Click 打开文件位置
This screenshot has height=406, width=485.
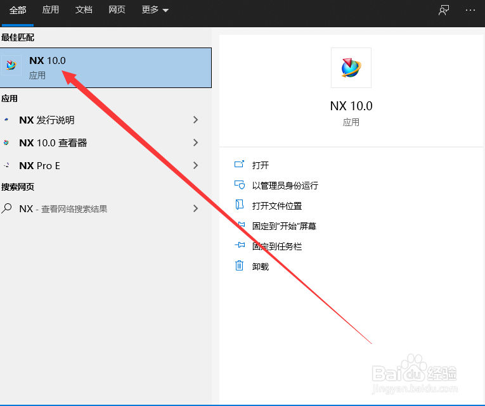click(x=277, y=206)
